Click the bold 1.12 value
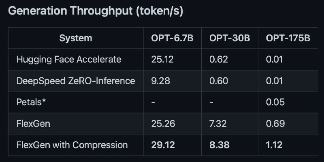This screenshot has width=324, height=162. pos(274,145)
